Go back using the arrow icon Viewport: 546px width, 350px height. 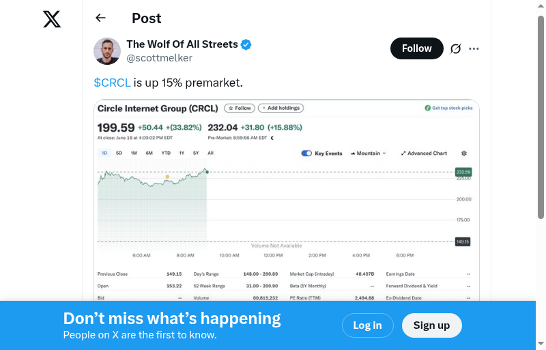click(101, 18)
